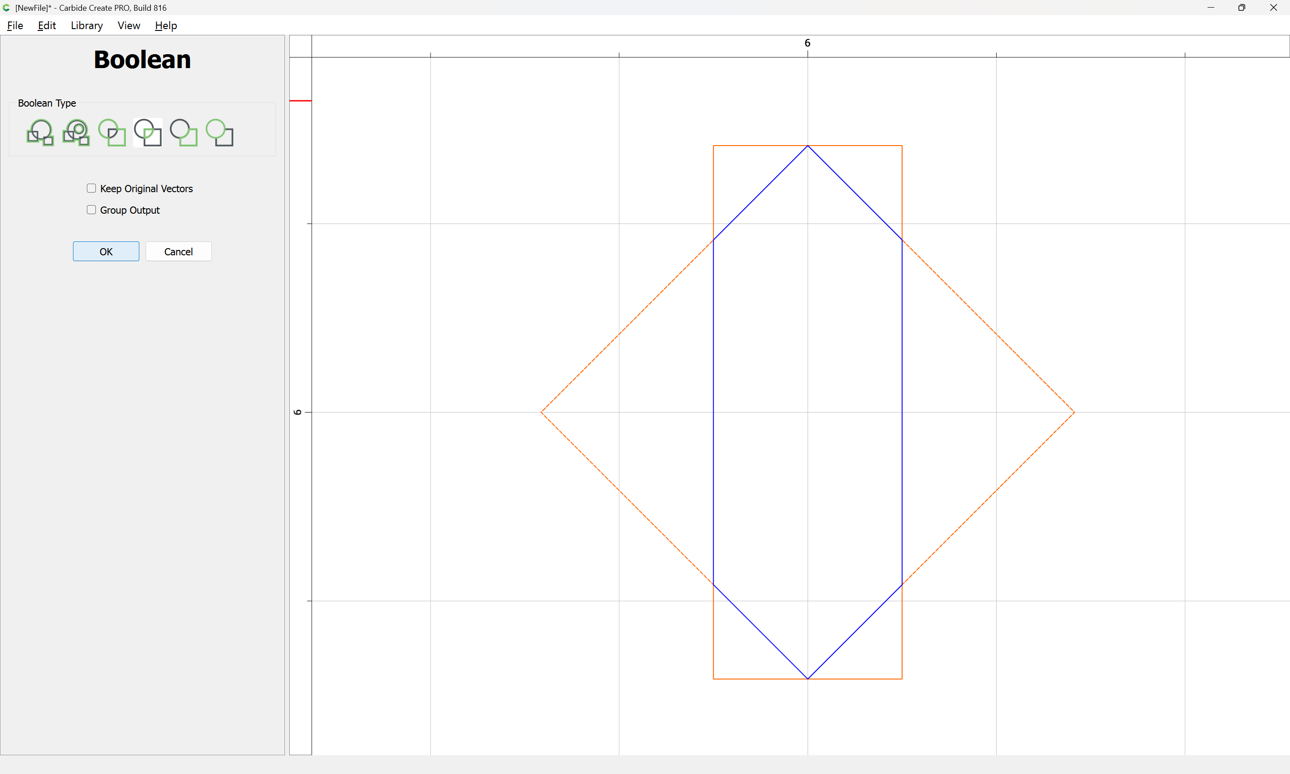This screenshot has height=774, width=1290.
Task: Open the View menu
Action: pos(129,26)
